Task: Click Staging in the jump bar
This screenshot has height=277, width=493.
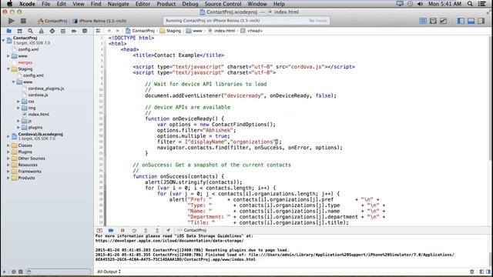Action: [171, 31]
